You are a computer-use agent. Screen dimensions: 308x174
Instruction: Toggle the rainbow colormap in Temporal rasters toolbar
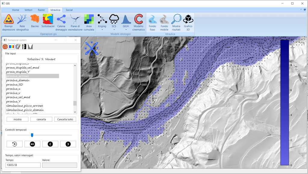[11, 46]
